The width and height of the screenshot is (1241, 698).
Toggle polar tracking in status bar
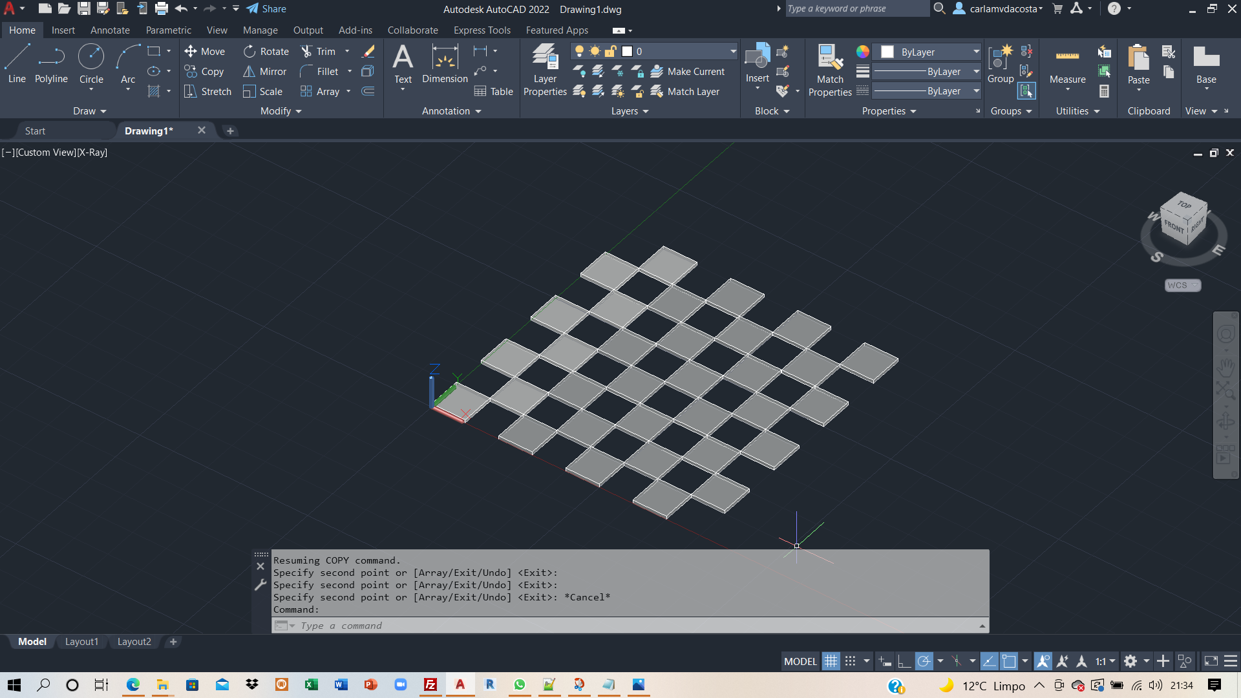[x=924, y=661]
